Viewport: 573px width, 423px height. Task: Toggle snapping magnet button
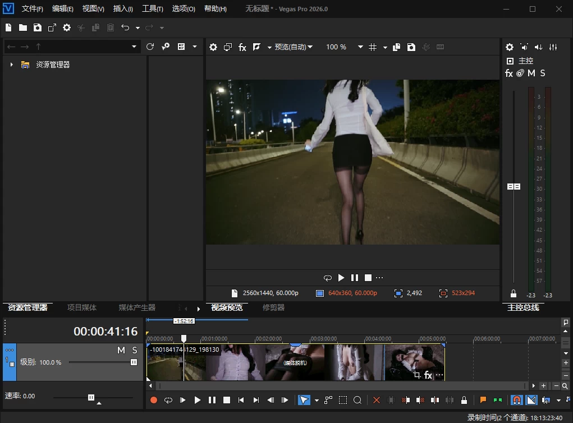tap(517, 401)
